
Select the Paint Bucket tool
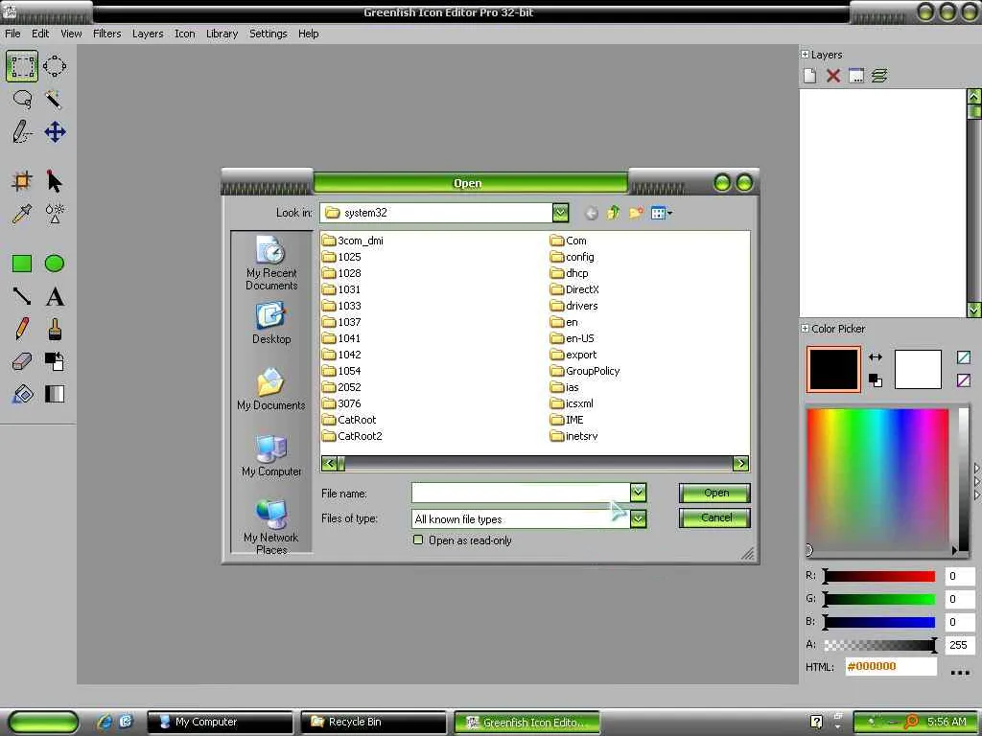click(x=22, y=394)
